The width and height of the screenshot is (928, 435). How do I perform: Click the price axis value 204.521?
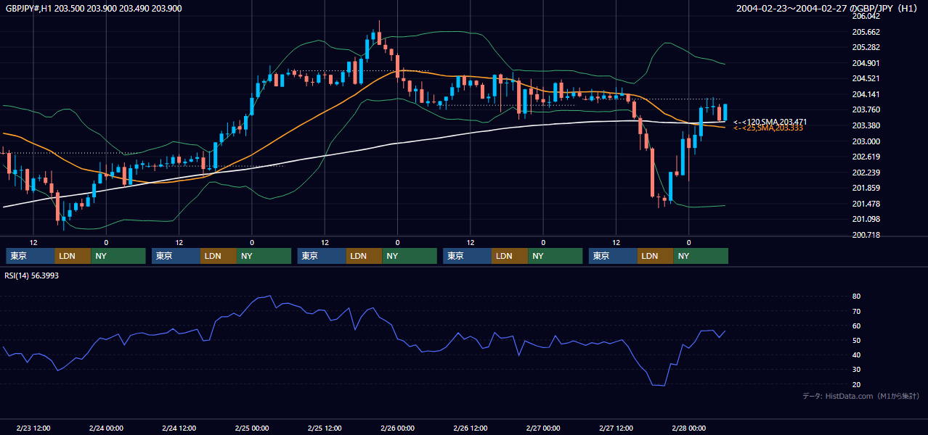click(866, 78)
